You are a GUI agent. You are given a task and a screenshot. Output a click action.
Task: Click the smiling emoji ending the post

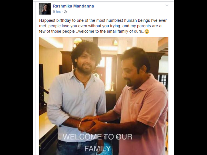(147, 31)
